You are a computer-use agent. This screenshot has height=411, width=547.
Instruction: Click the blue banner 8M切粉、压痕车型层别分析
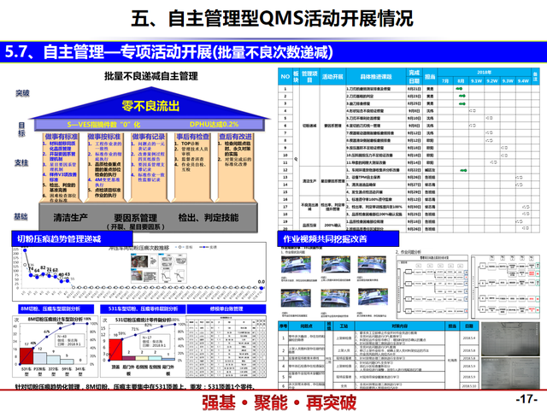pos(56,308)
